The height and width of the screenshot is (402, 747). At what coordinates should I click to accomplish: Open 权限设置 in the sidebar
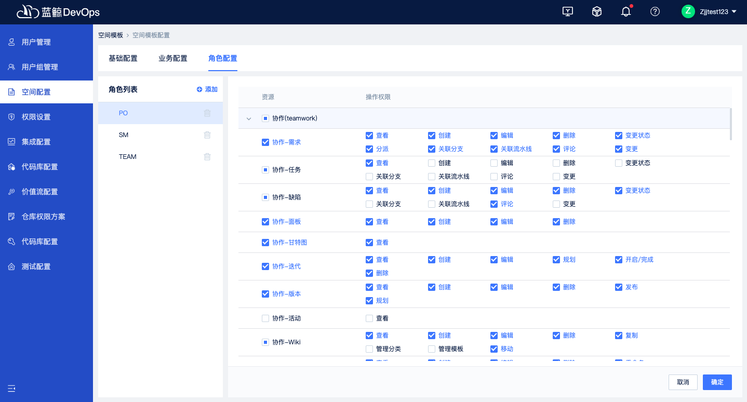pos(46,117)
